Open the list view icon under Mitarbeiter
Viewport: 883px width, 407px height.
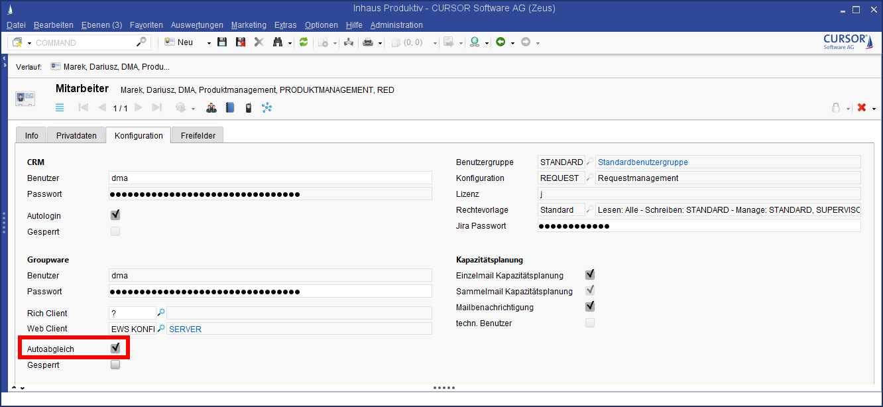[60, 107]
